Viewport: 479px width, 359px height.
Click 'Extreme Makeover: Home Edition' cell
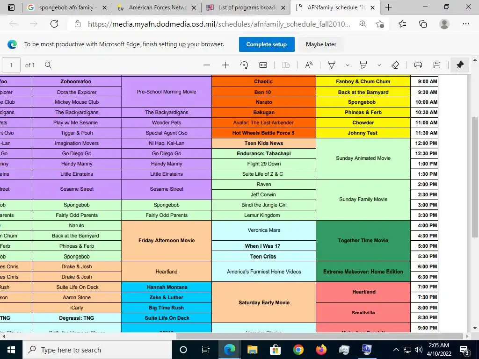point(363,272)
